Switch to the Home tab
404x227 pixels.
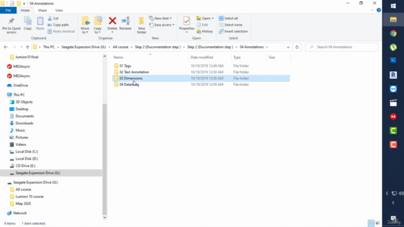[25, 10]
